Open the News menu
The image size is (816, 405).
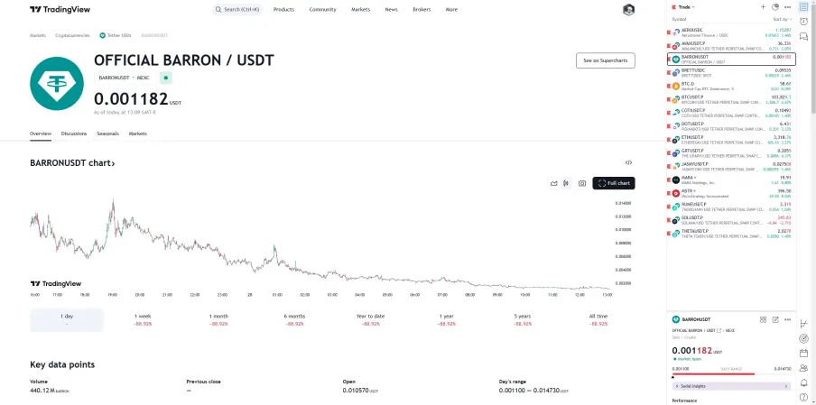(392, 9)
